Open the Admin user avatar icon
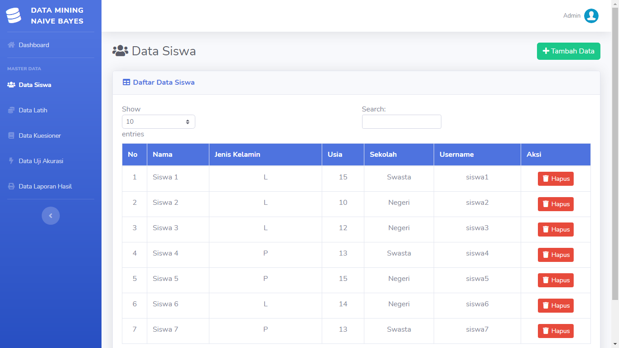 point(591,16)
